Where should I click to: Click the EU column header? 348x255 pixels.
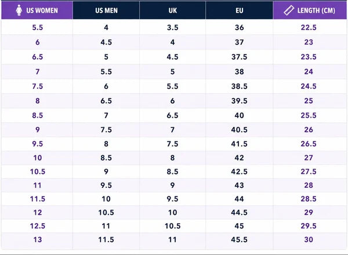[x=239, y=10]
